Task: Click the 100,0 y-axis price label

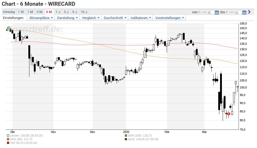Action: [243, 87]
